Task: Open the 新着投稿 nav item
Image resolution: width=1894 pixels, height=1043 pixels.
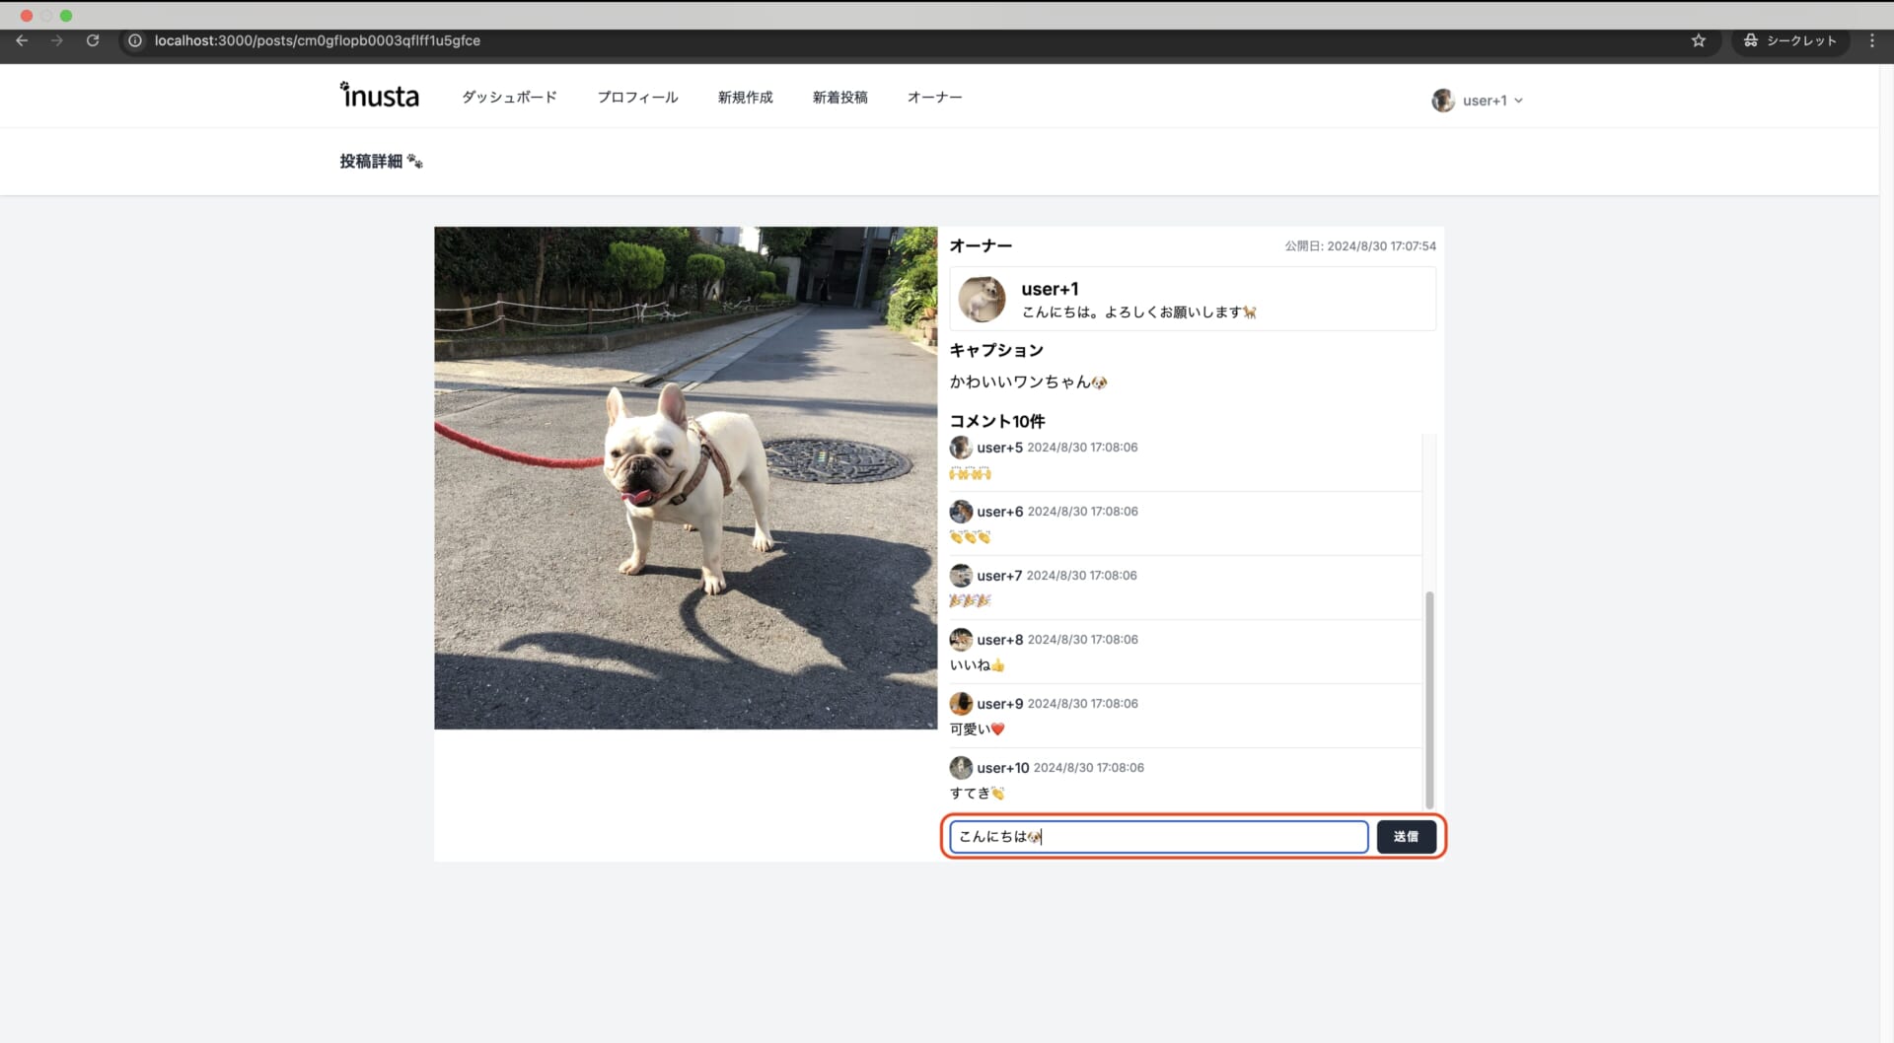Action: pos(839,97)
